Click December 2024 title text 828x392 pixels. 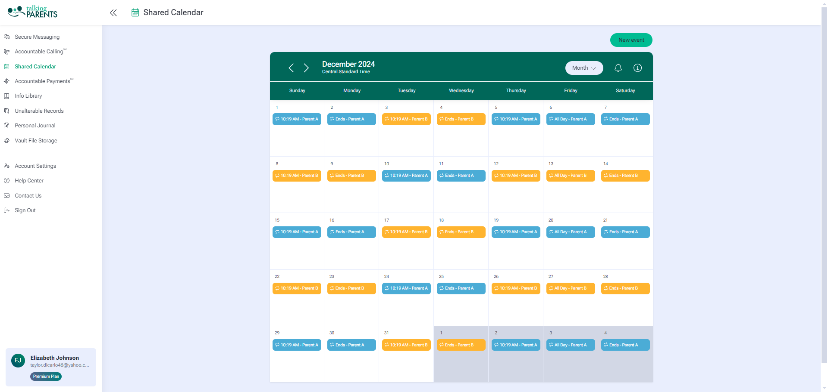(348, 64)
